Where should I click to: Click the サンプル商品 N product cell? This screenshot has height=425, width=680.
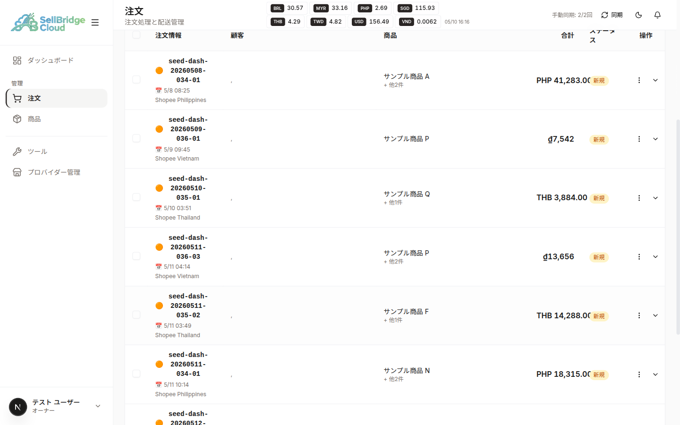click(x=407, y=374)
